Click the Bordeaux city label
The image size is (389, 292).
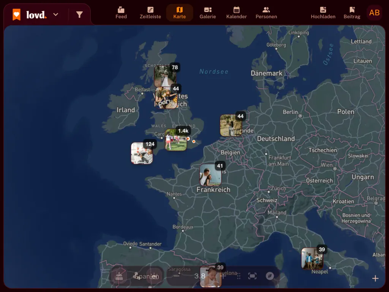coord(183,227)
